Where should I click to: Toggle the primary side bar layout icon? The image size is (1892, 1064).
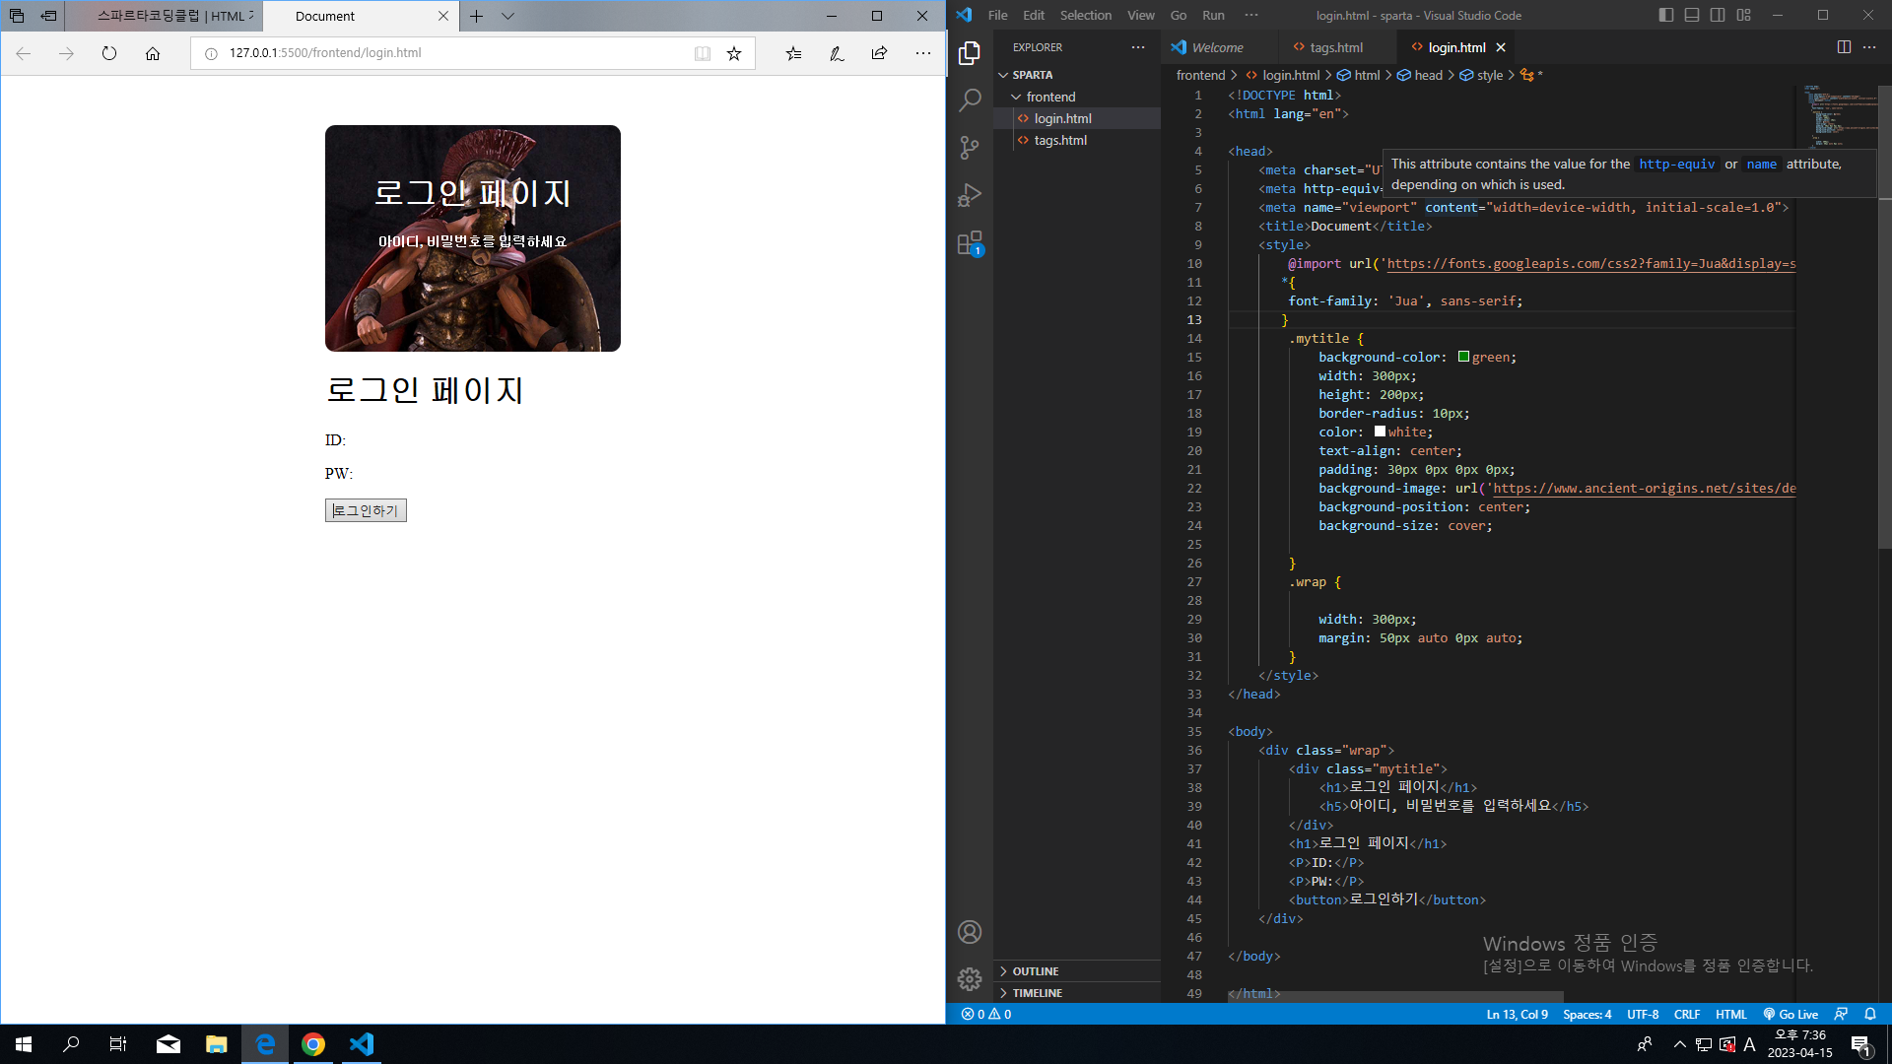1666,15
